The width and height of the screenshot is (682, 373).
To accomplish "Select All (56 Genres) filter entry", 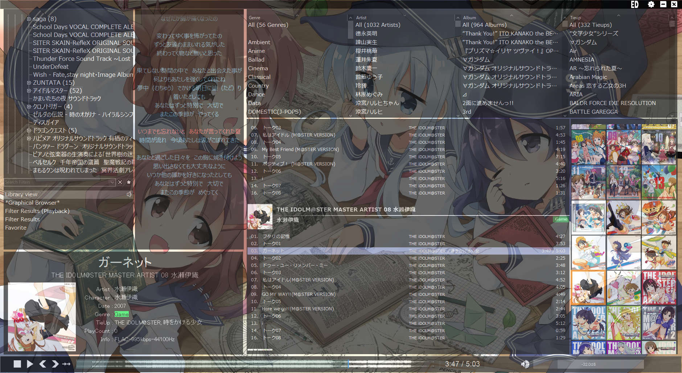I will click(x=268, y=25).
